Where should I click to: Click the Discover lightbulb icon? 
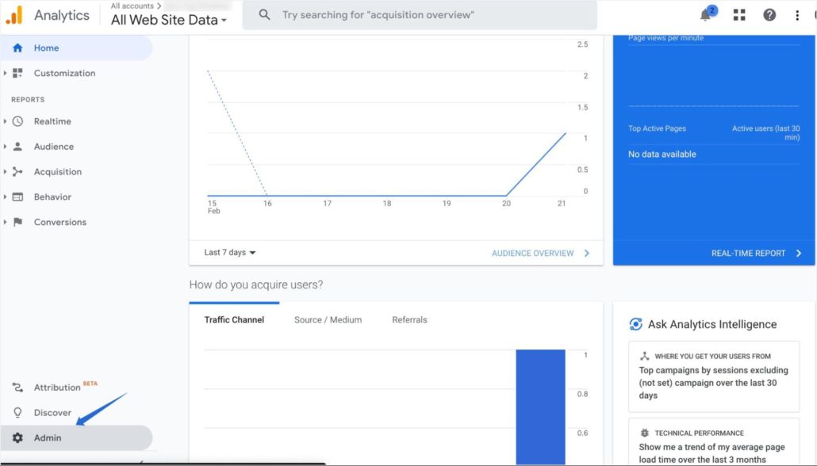tap(17, 412)
